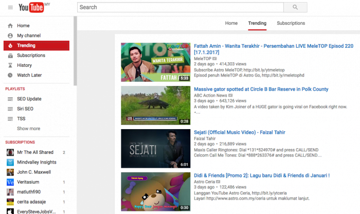Visit the Astro Ceria channel link
The width and height of the screenshot is (360, 214).
coord(204,182)
